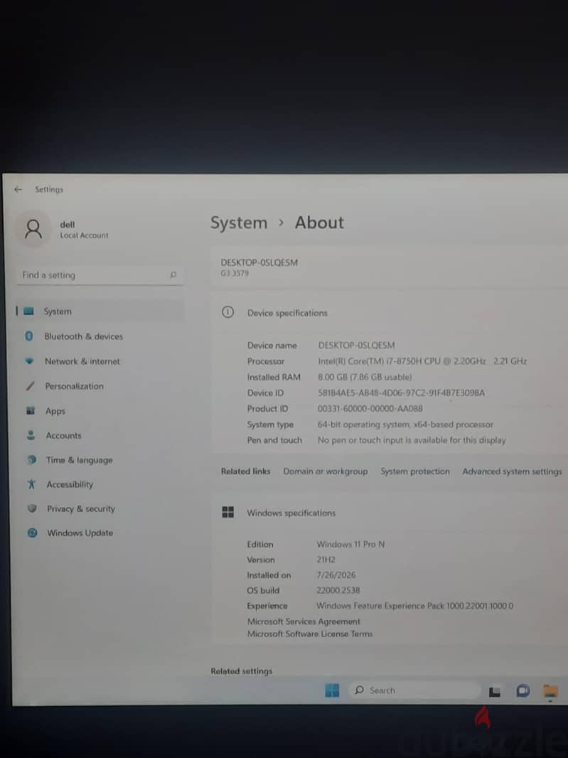Select the Product ID value 00331-60000-00000-AA088
The height and width of the screenshot is (758, 568).
(x=370, y=408)
